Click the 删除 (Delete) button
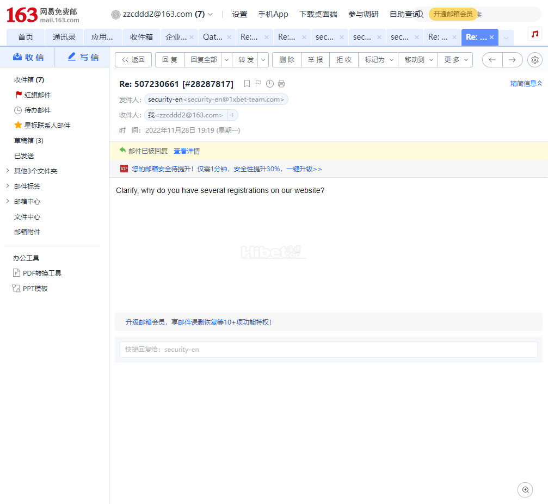This screenshot has height=504, width=548. (287, 60)
